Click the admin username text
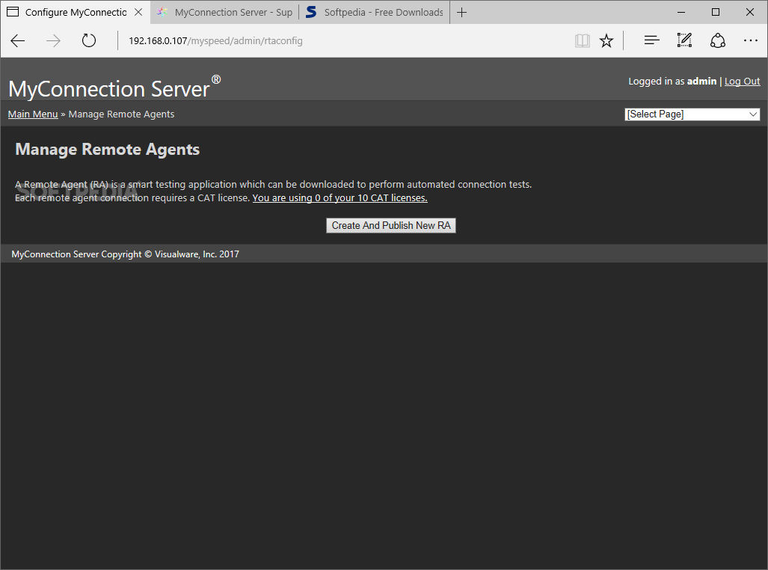Viewport: 768px width, 570px height. [x=701, y=82]
